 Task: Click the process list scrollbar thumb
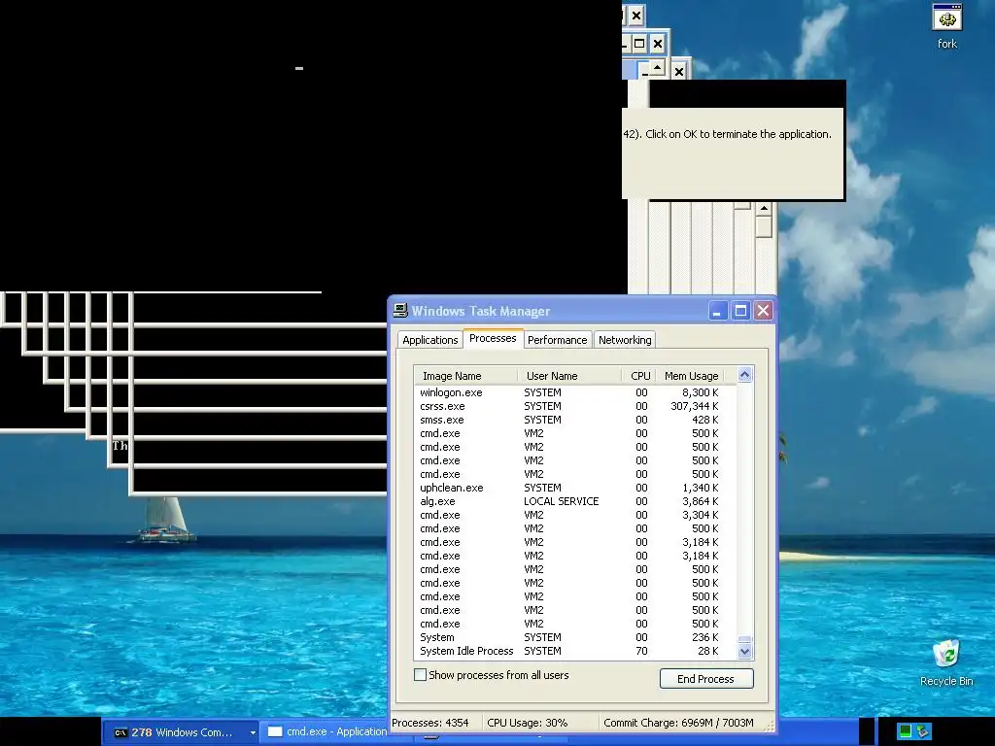click(x=745, y=640)
